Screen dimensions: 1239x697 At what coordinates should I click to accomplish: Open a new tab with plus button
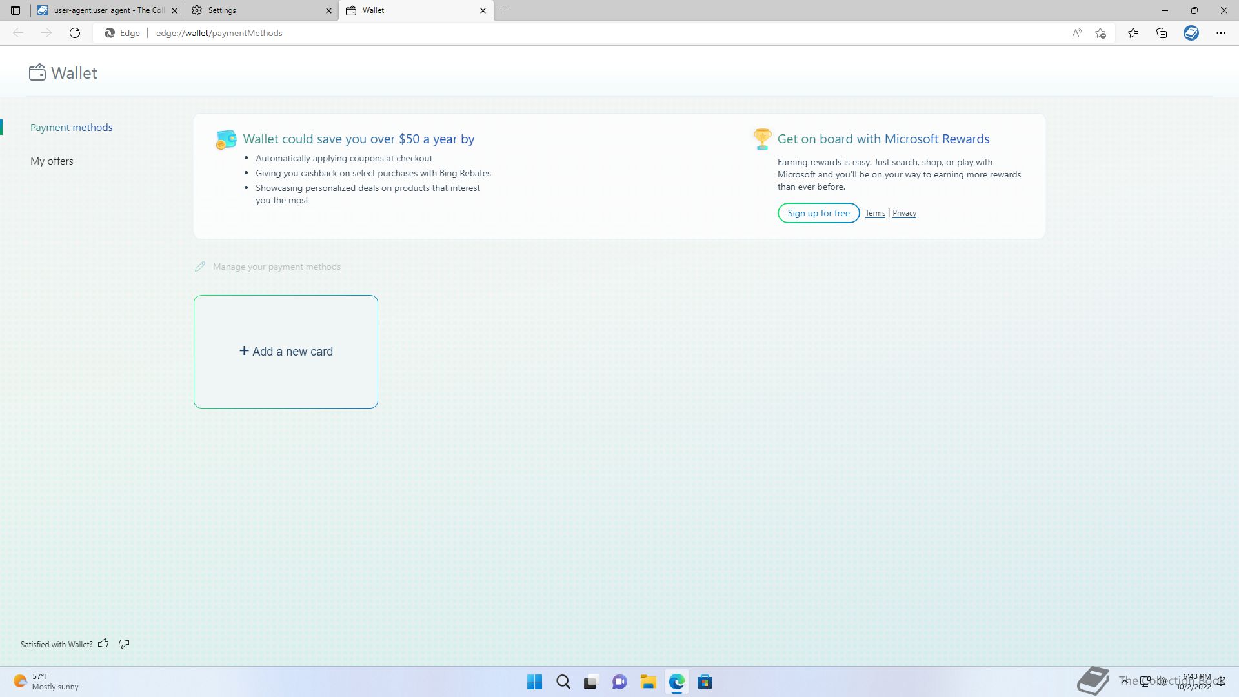click(505, 10)
